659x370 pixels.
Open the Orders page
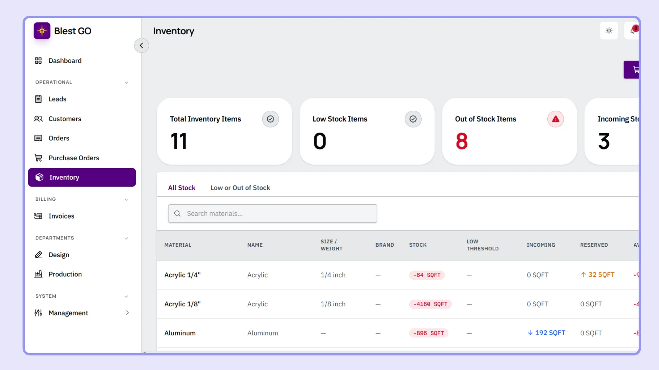coord(82,138)
